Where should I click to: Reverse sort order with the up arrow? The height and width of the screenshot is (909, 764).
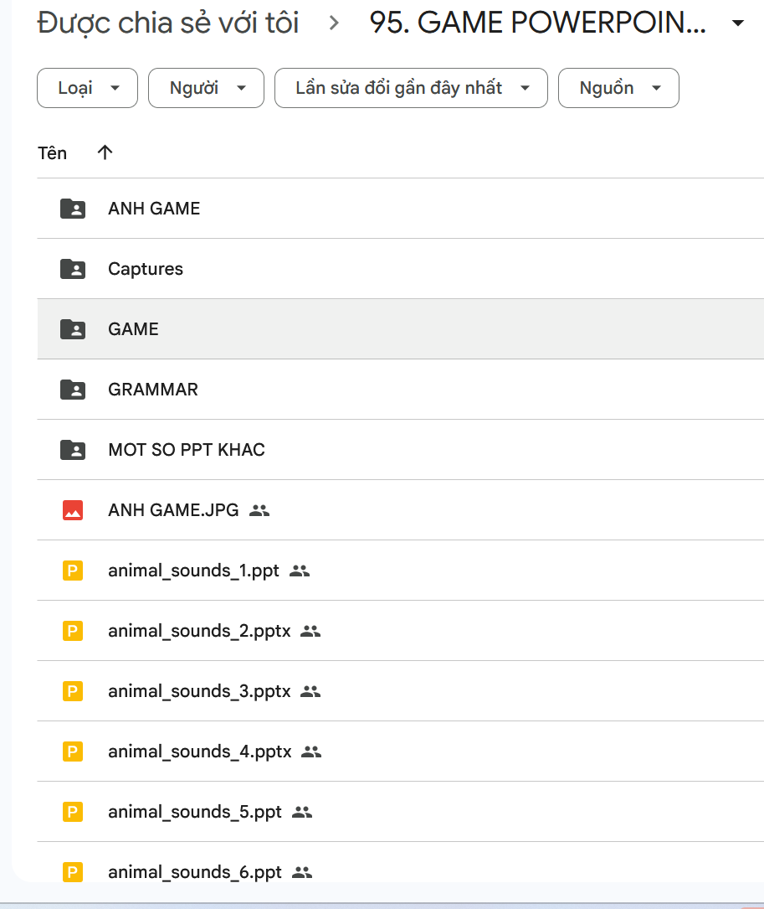click(x=105, y=152)
